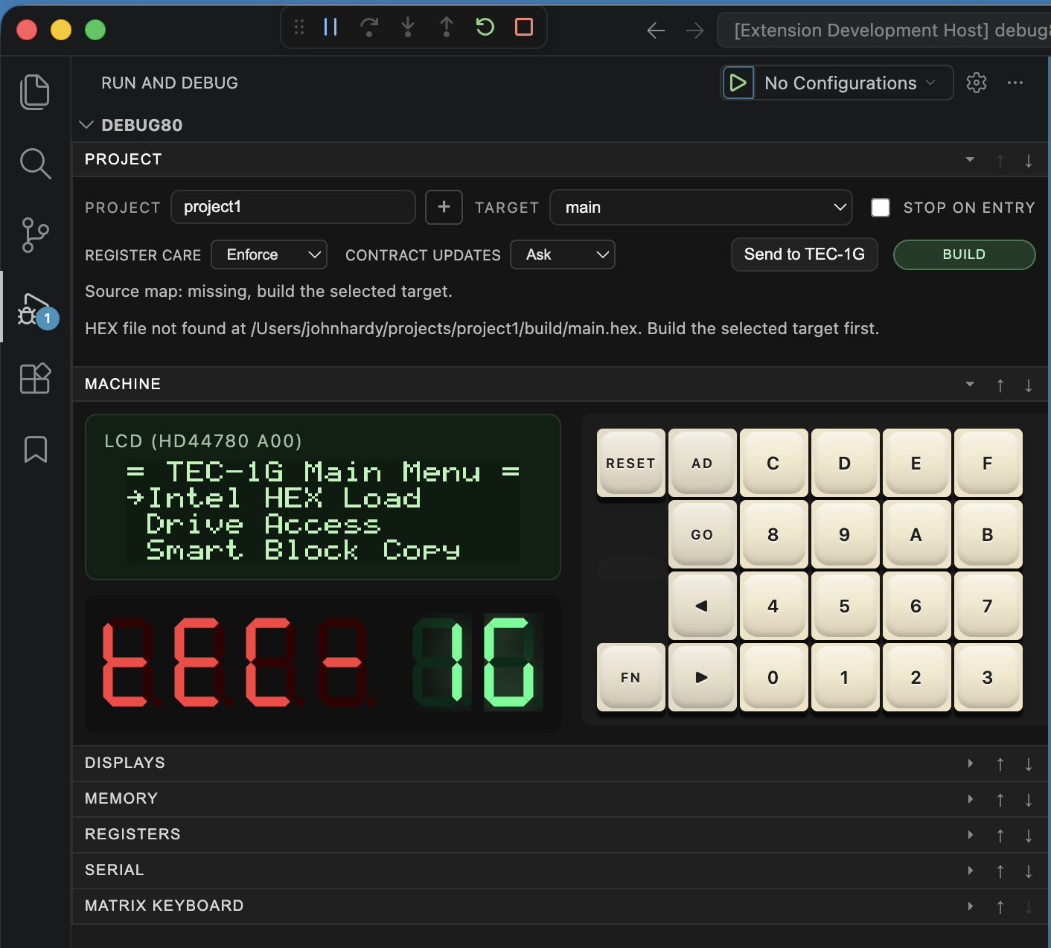Add a new project with plus button

coord(444,207)
